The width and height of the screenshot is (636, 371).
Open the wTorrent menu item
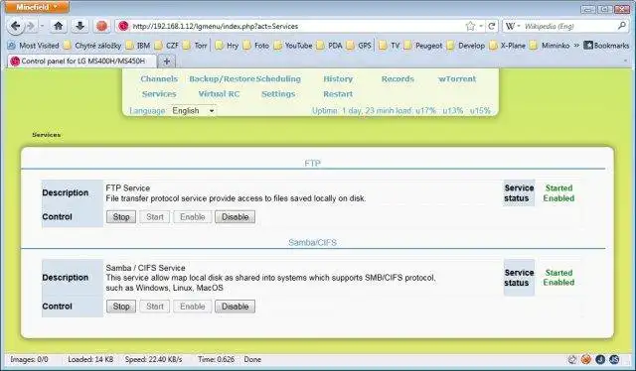(x=457, y=79)
